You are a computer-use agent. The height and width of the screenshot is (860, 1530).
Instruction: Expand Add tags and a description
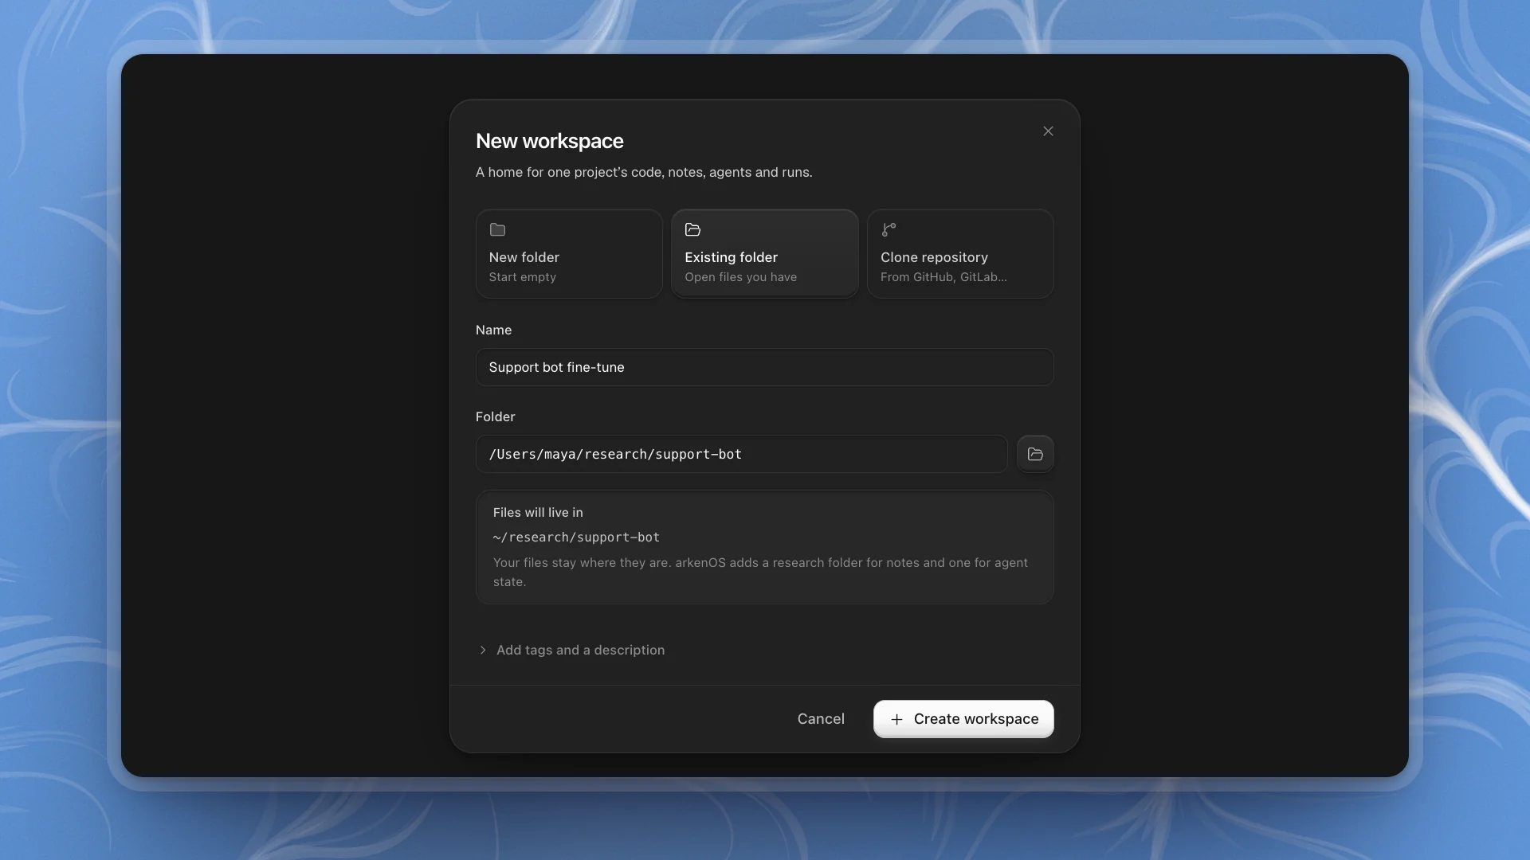pyautogui.click(x=571, y=650)
